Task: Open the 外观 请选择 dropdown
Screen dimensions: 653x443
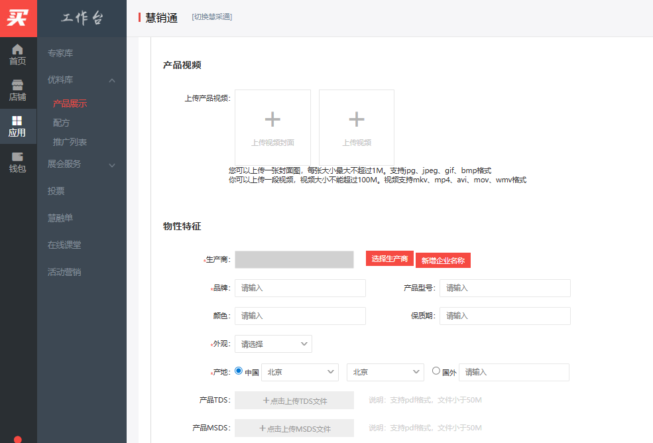Action: click(x=273, y=344)
